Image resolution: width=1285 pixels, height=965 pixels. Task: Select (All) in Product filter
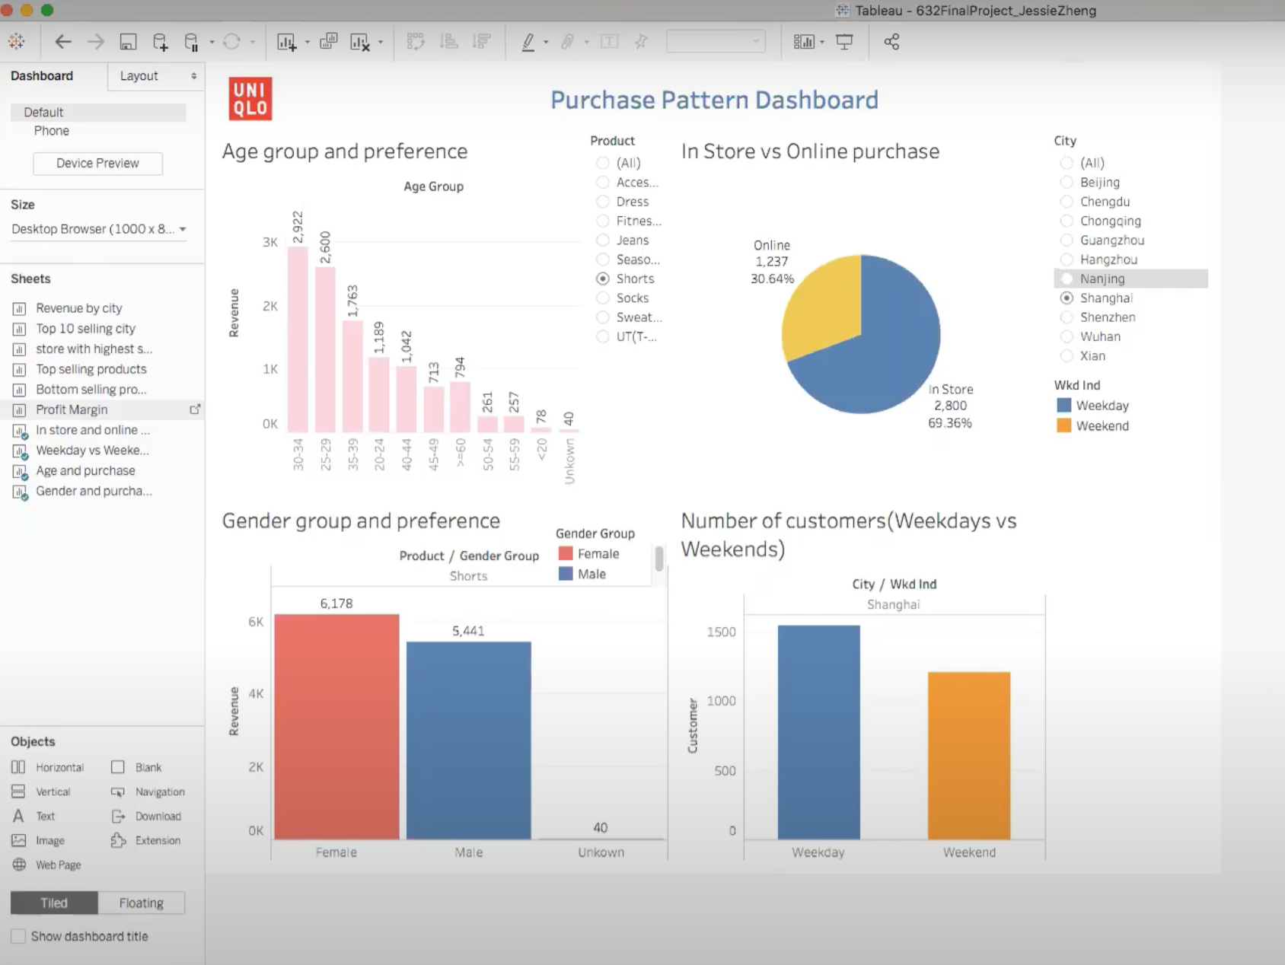[603, 163]
